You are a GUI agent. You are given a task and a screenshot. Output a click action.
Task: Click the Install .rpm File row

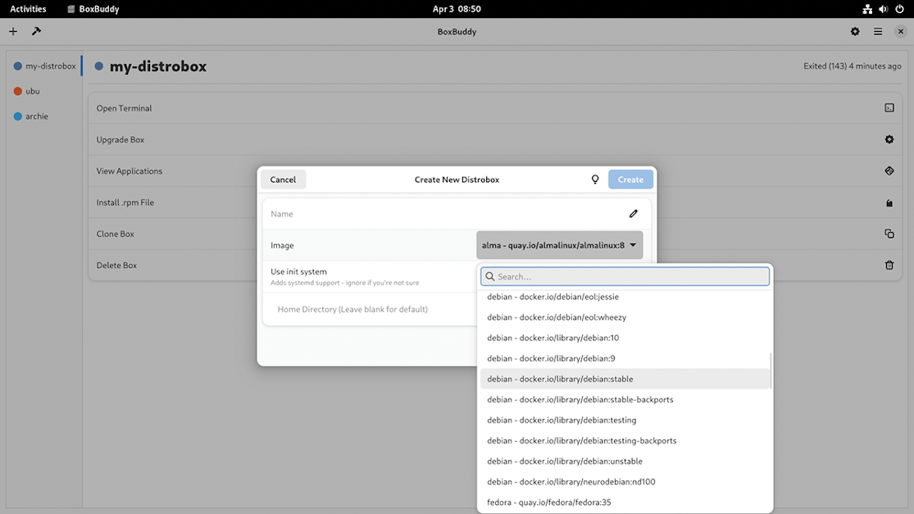point(495,202)
